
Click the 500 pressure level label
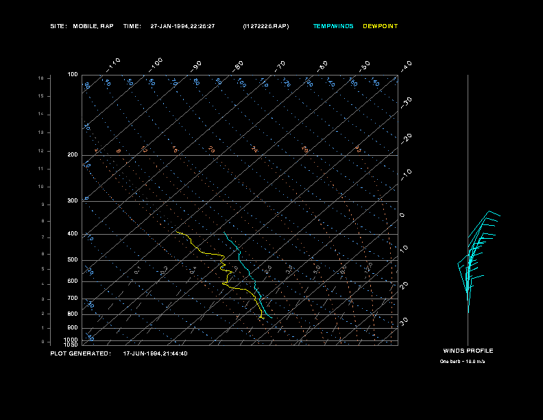[73, 259]
